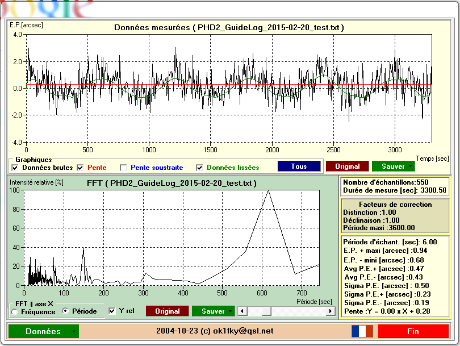Screen dimensions: 460x346
Task: Click the Période maxi :3600.00 value
Action: [379, 228]
